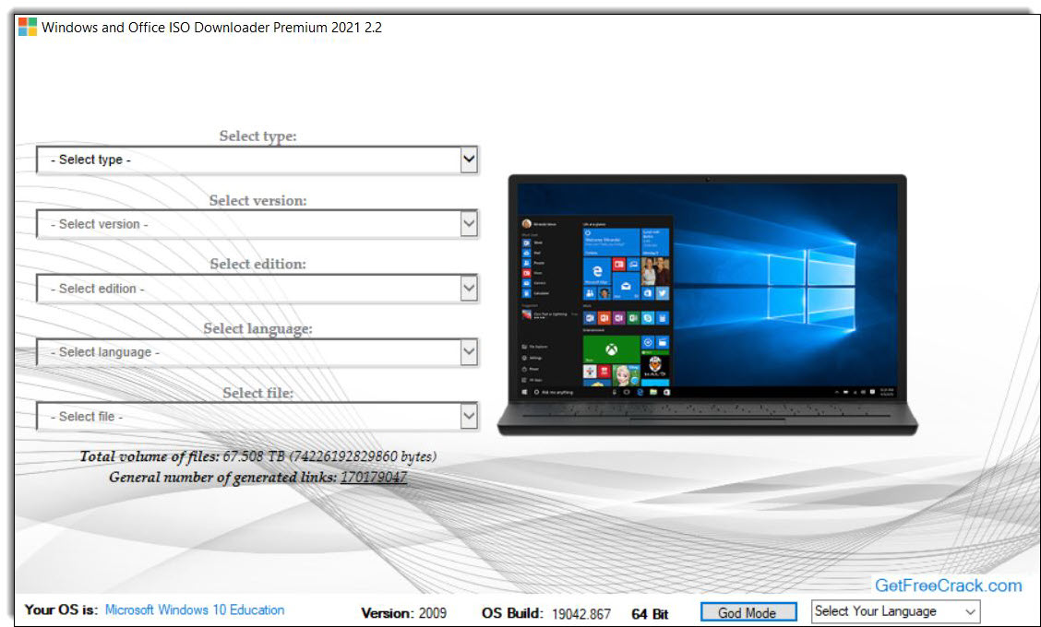Click the Total volume of files text

point(257,456)
